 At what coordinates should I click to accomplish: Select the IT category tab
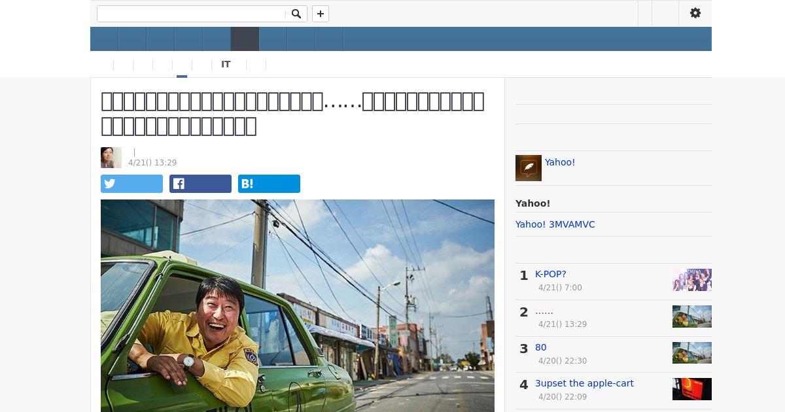(226, 64)
